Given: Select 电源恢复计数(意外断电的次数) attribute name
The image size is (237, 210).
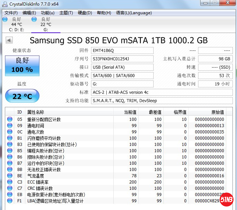Looking at the screenshot, I should click(56, 195).
